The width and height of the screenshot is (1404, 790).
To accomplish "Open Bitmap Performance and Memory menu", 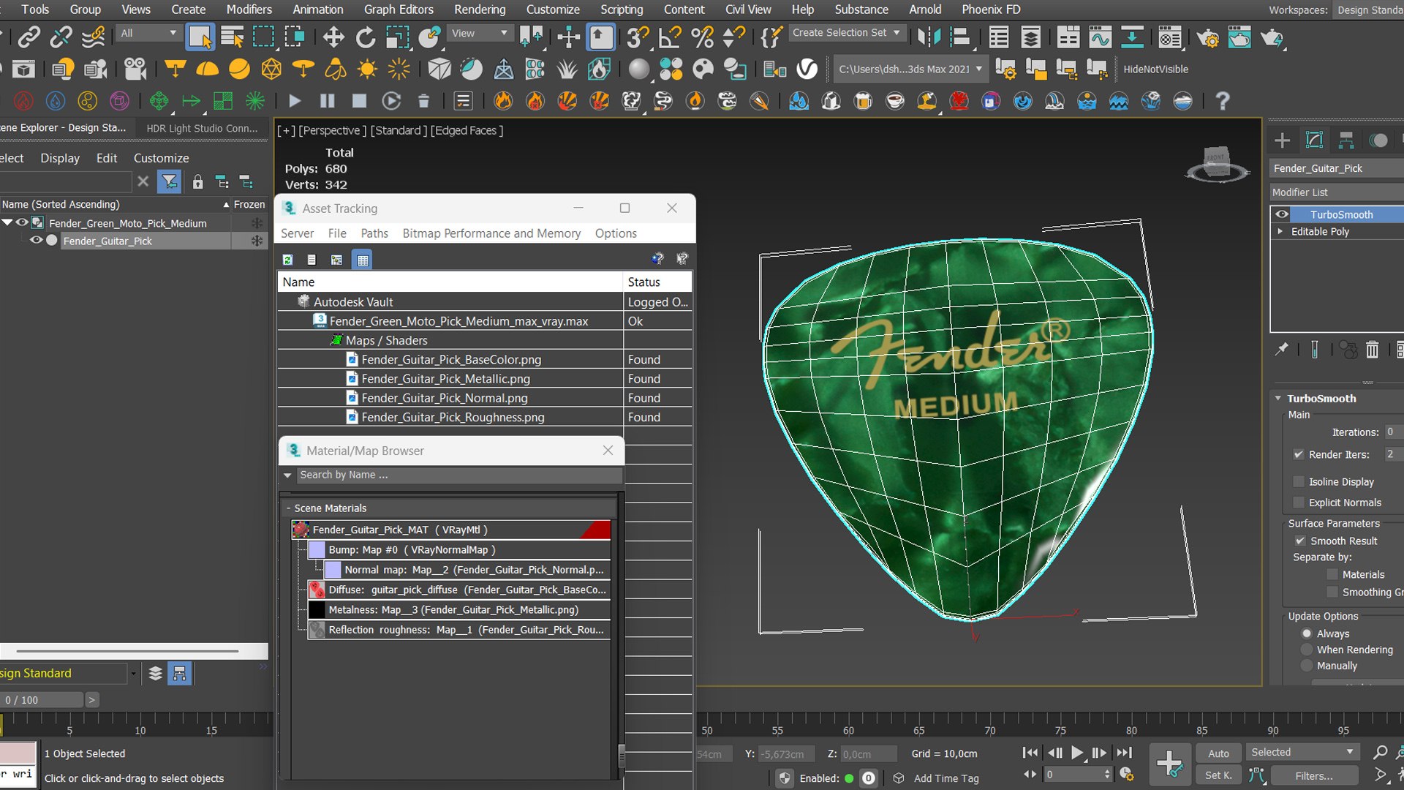I will click(x=491, y=233).
